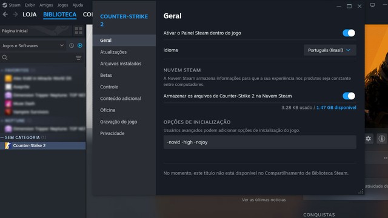The height and width of the screenshot is (218, 388).
Task: Click the 1.47 GB disponível link
Action: point(336,108)
